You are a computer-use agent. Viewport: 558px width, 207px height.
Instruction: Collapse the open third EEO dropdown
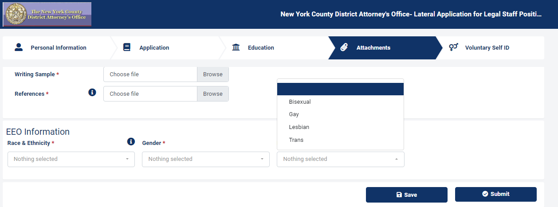pyautogui.click(x=340, y=159)
